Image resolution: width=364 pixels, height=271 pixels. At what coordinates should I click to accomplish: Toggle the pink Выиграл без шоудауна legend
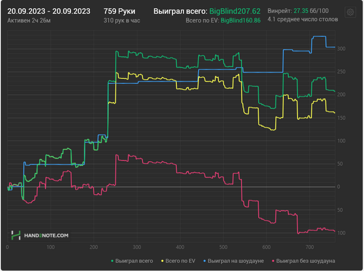(303, 261)
